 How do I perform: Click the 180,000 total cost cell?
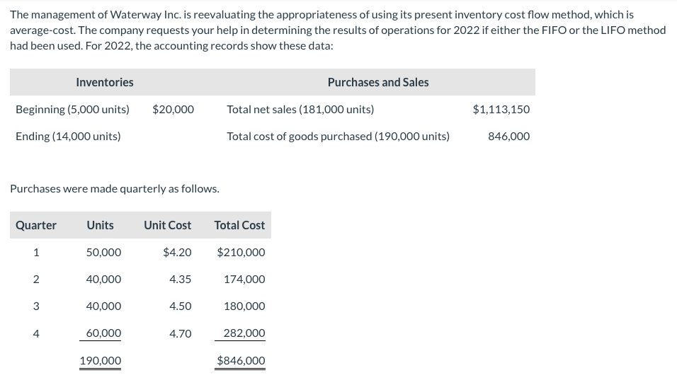(244, 306)
